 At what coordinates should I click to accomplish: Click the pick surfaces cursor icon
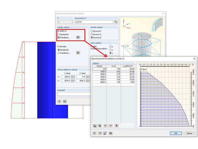pyautogui.click(x=116, y=22)
